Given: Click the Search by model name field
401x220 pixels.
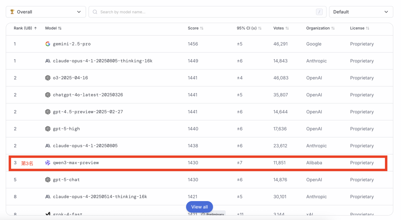Looking at the screenshot, I should (208, 12).
